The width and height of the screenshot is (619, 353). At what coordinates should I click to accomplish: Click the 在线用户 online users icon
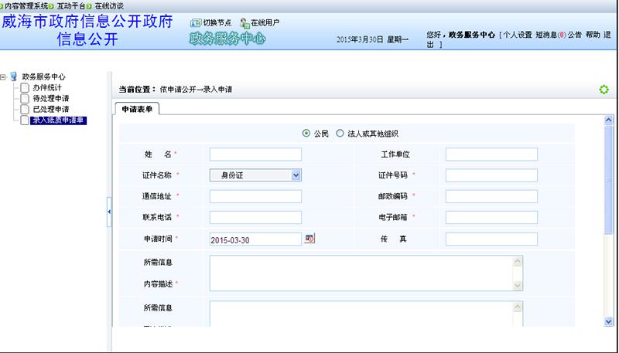point(245,23)
